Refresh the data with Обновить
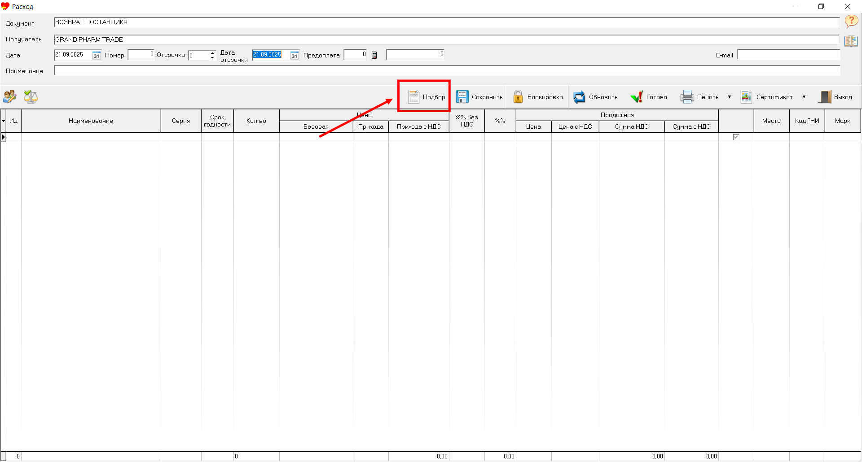Viewport: 862px width, 462px height. (595, 97)
